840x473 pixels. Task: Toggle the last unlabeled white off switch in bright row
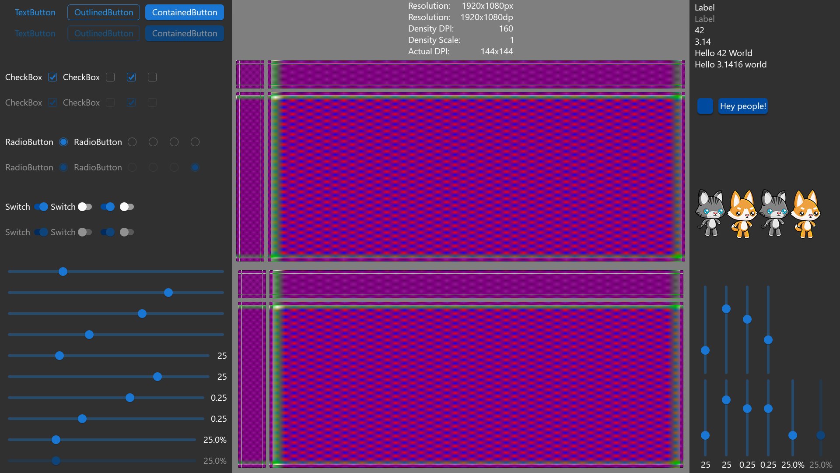point(127,207)
